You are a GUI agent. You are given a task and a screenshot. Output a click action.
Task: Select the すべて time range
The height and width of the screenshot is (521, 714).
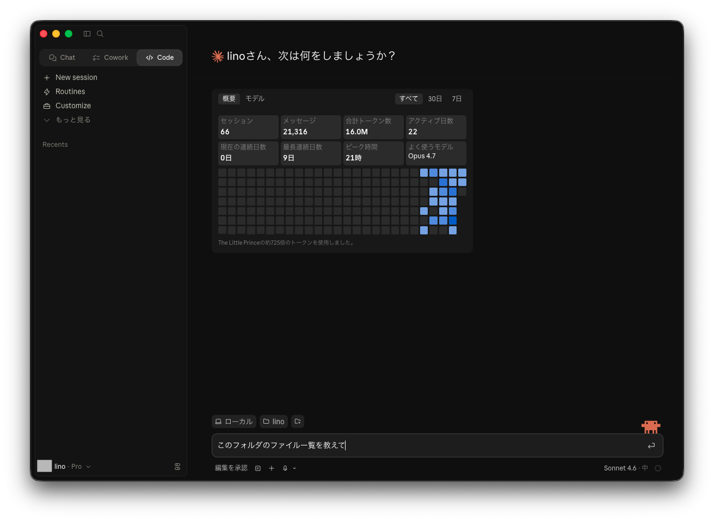click(409, 99)
